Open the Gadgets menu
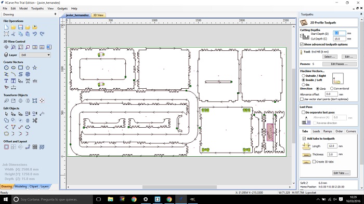This screenshot has width=364, height=204. [x=62, y=8]
